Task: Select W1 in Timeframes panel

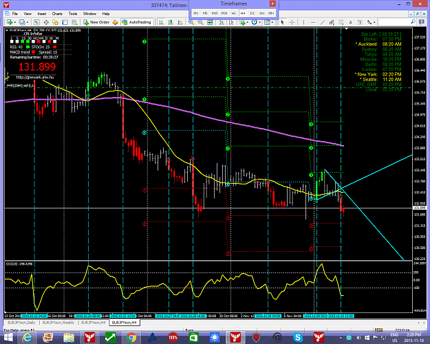Action: coord(262,13)
